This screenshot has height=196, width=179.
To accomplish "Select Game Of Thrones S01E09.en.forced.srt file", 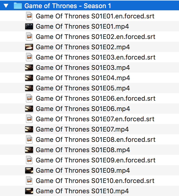I will 95,160.
